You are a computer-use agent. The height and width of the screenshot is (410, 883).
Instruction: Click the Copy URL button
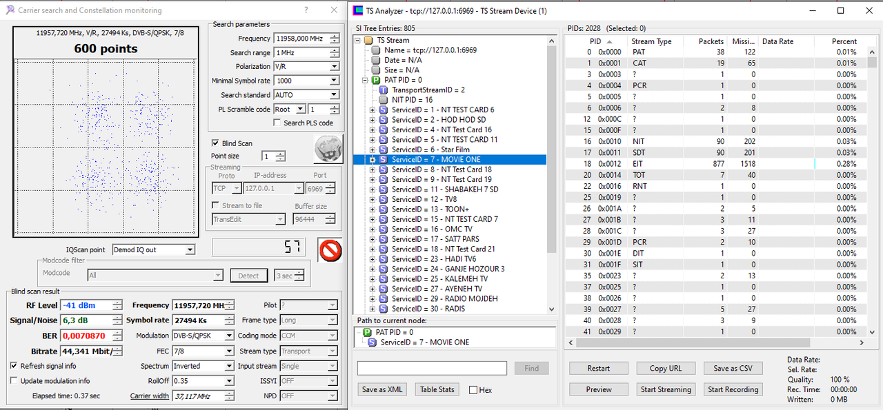[x=666, y=368]
